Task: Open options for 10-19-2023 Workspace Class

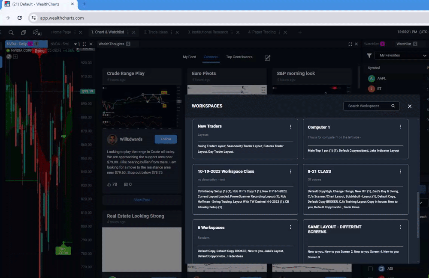Action: click(290, 172)
